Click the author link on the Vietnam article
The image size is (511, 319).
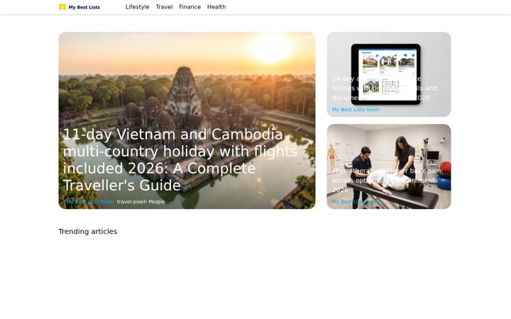pyautogui.click(x=89, y=202)
